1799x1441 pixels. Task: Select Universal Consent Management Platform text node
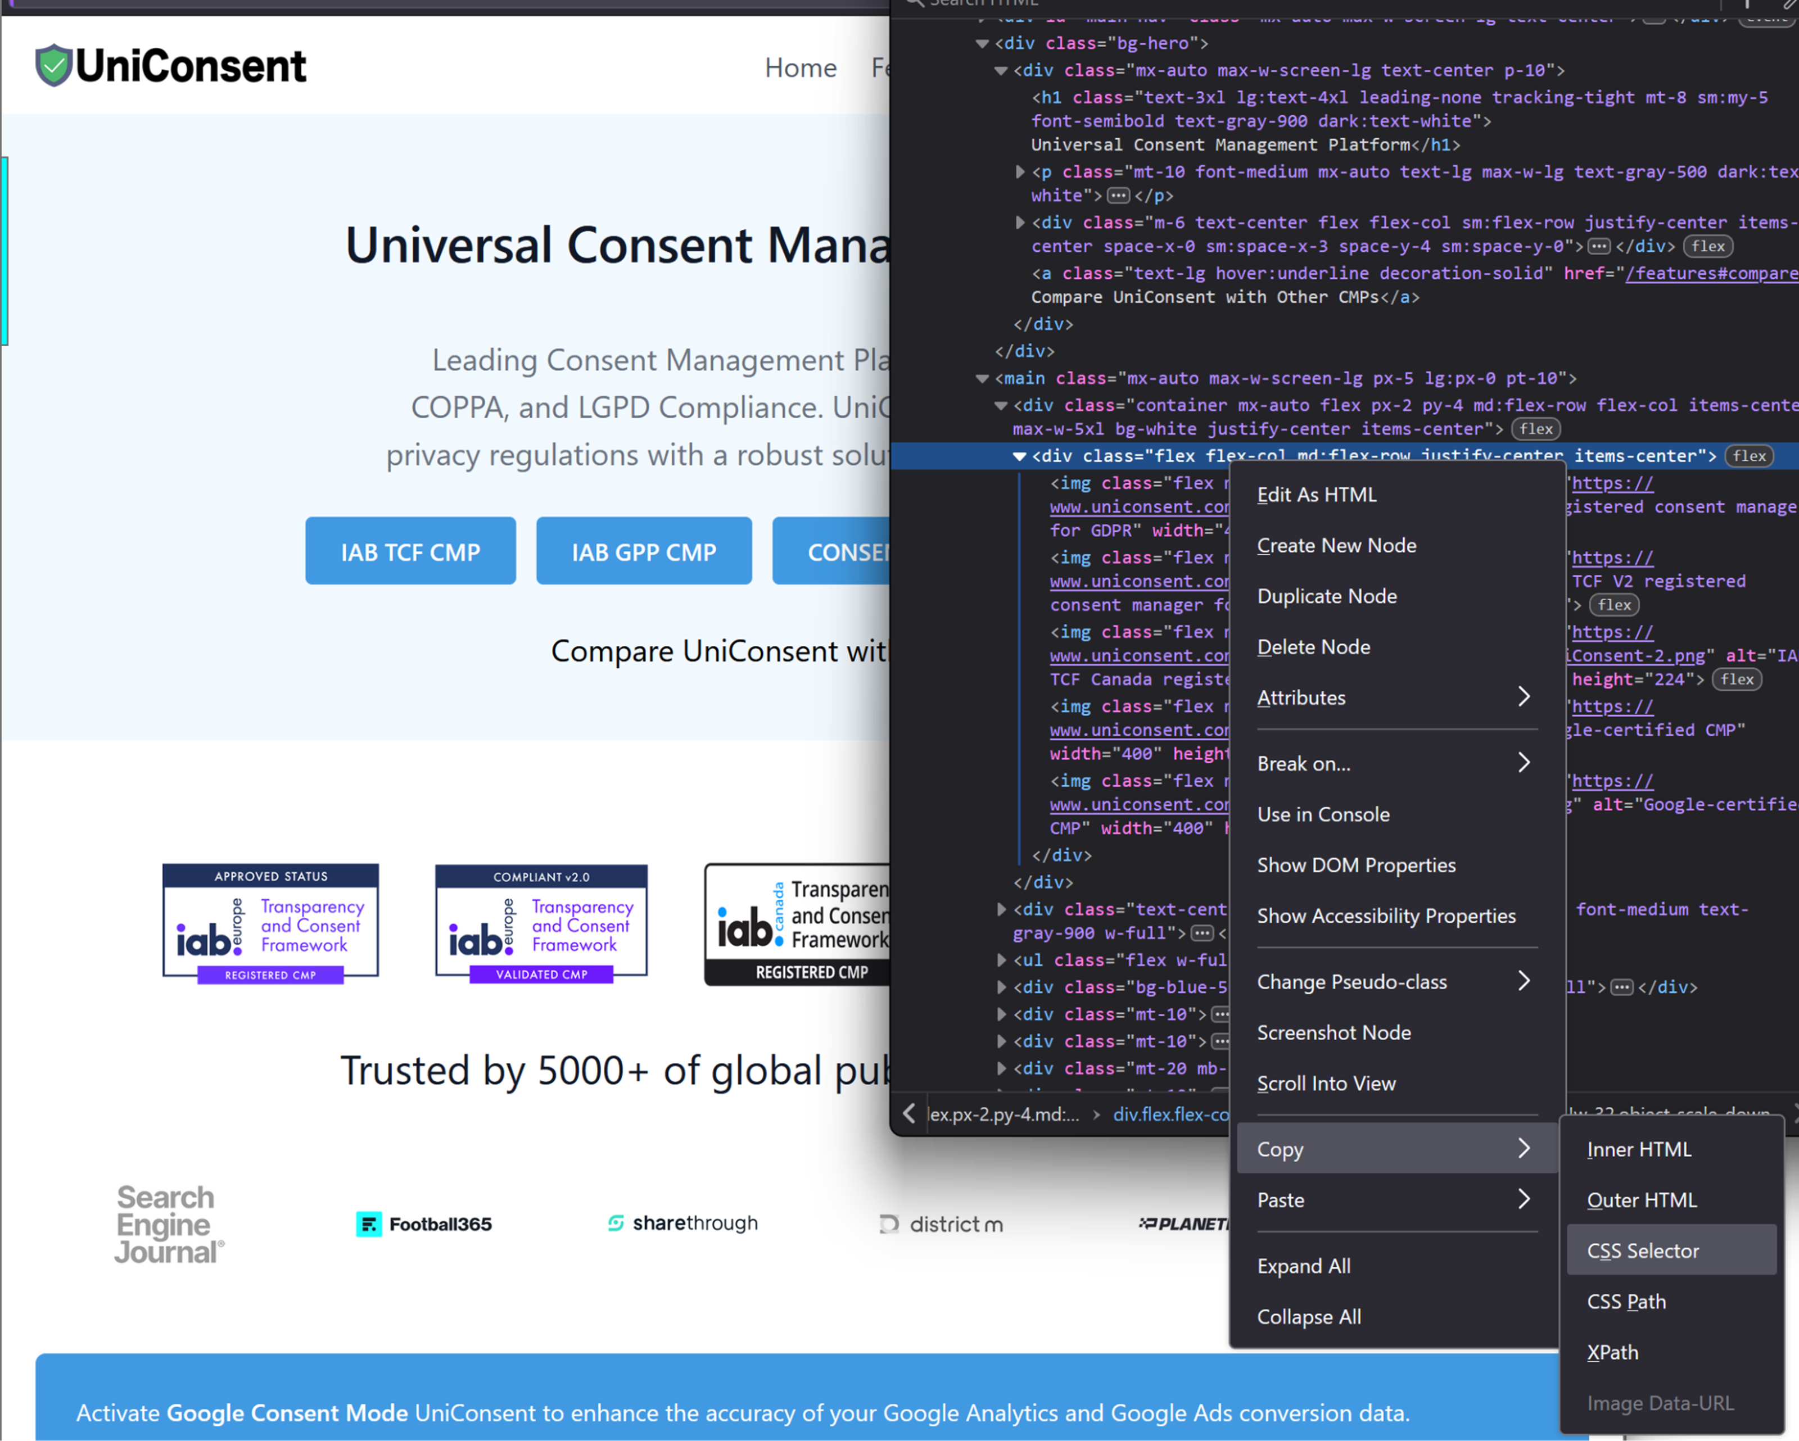[x=1221, y=145]
